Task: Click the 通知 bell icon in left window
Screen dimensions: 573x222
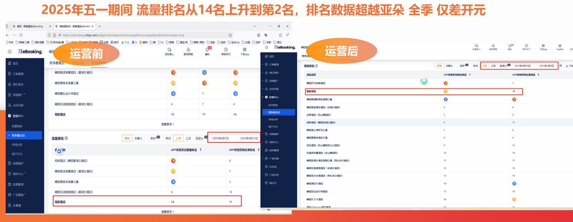Action: click(207, 50)
